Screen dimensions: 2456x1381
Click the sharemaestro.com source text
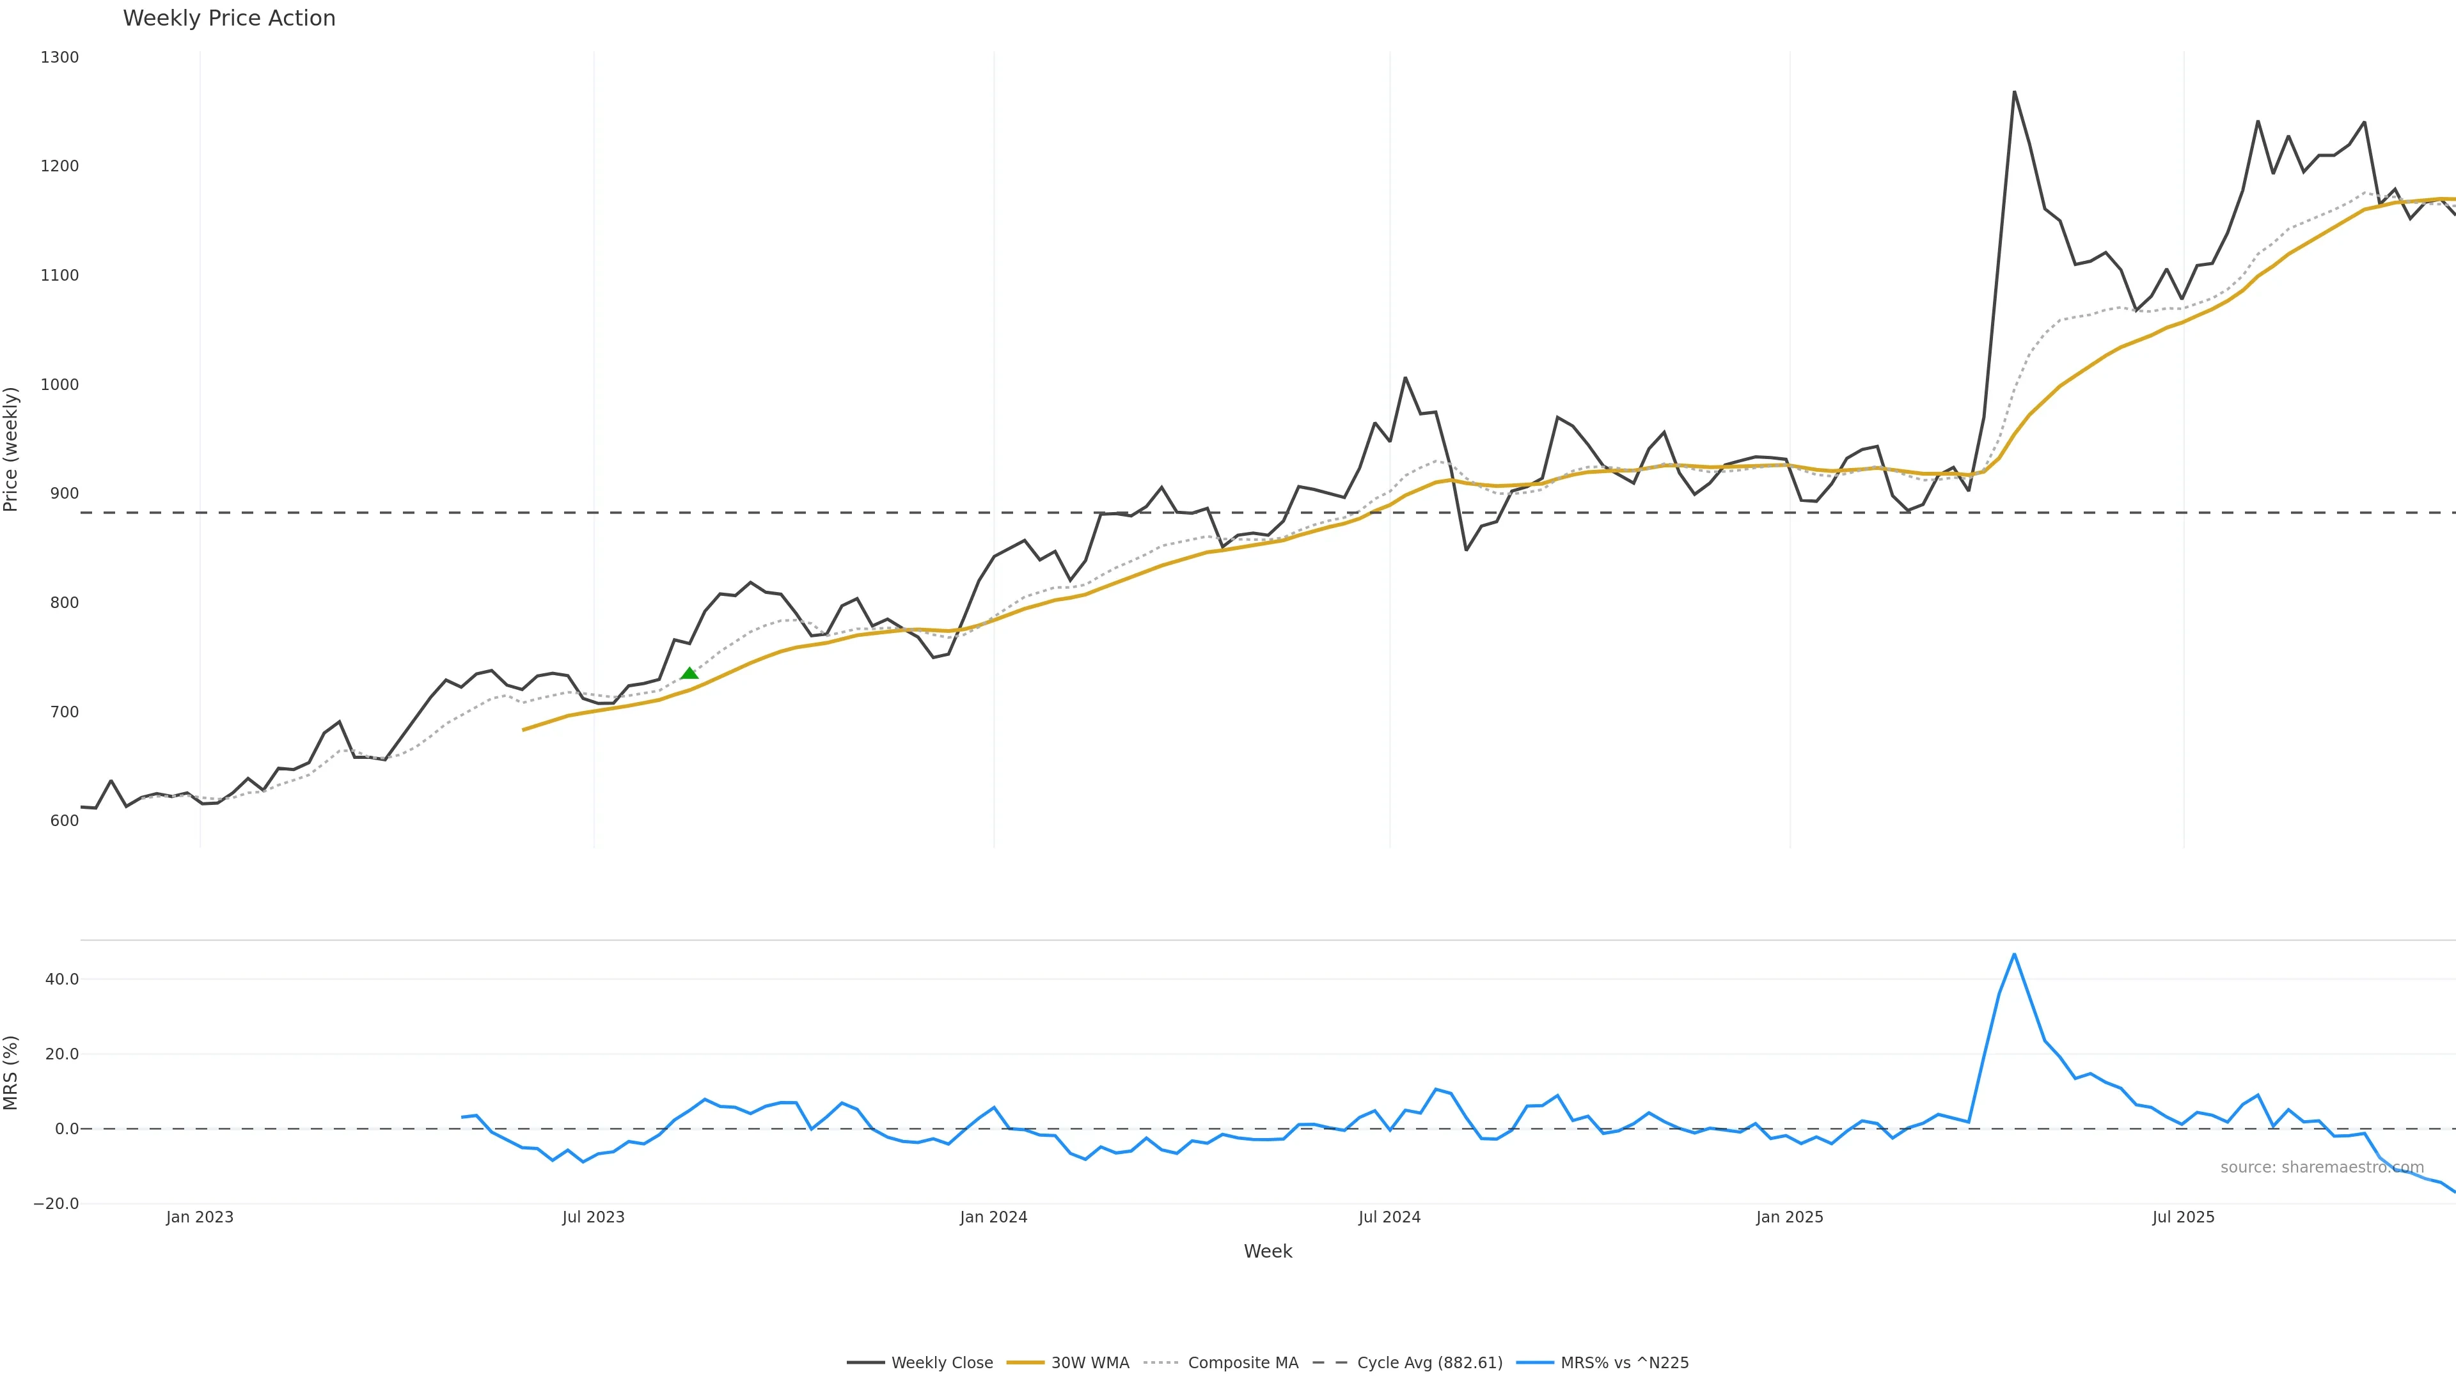(x=2322, y=1167)
